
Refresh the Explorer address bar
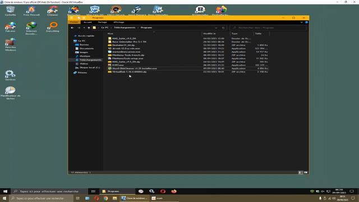pyautogui.click(x=223, y=27)
